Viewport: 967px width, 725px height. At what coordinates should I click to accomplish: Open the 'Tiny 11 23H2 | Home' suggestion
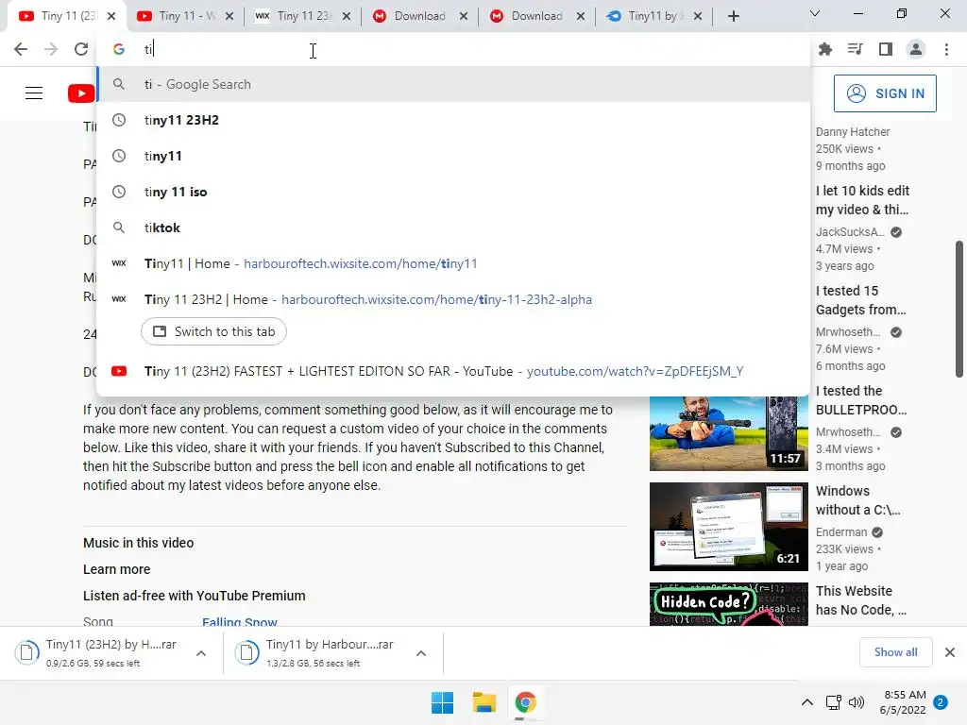coord(453,299)
